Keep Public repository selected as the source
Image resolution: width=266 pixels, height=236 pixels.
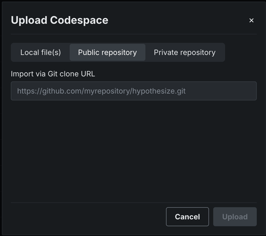(107, 52)
